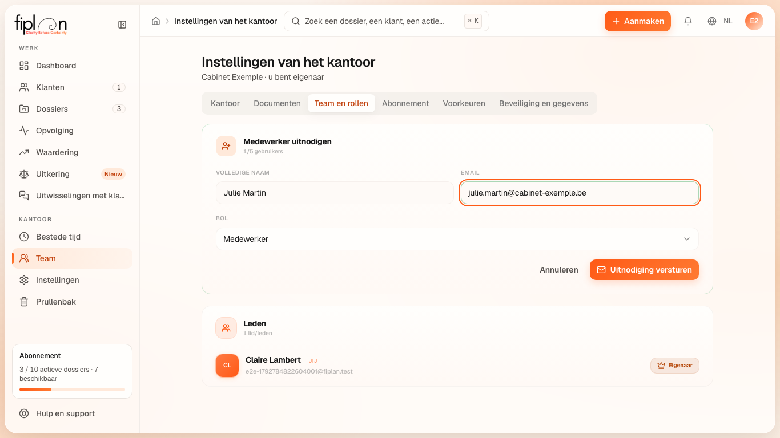Click Uitnodiging versturen button

(644, 270)
